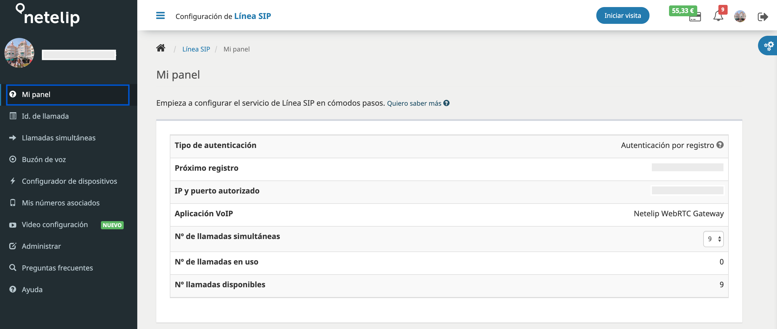Open the Nº de llamadas simultáneas selector

713,238
